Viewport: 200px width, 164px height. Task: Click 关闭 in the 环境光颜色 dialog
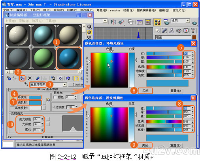pyautogui.click(x=145, y=91)
